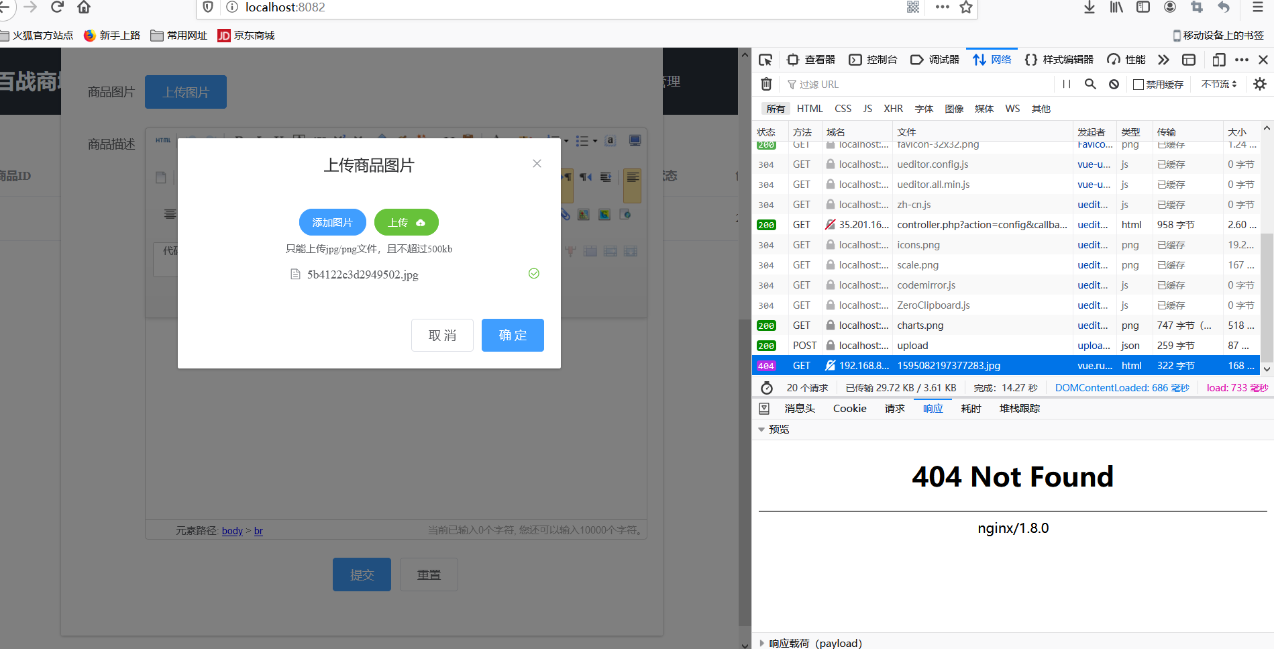Viewport: 1274px width, 649px height.
Task: Open performance analysis stopwatch icon
Action: pyautogui.click(x=766, y=388)
